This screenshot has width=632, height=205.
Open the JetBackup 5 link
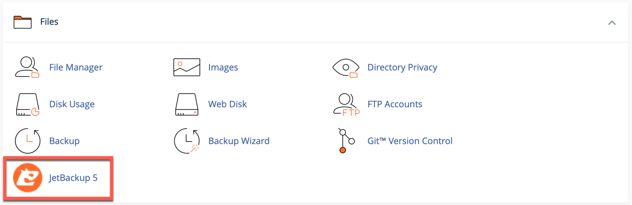click(x=73, y=178)
